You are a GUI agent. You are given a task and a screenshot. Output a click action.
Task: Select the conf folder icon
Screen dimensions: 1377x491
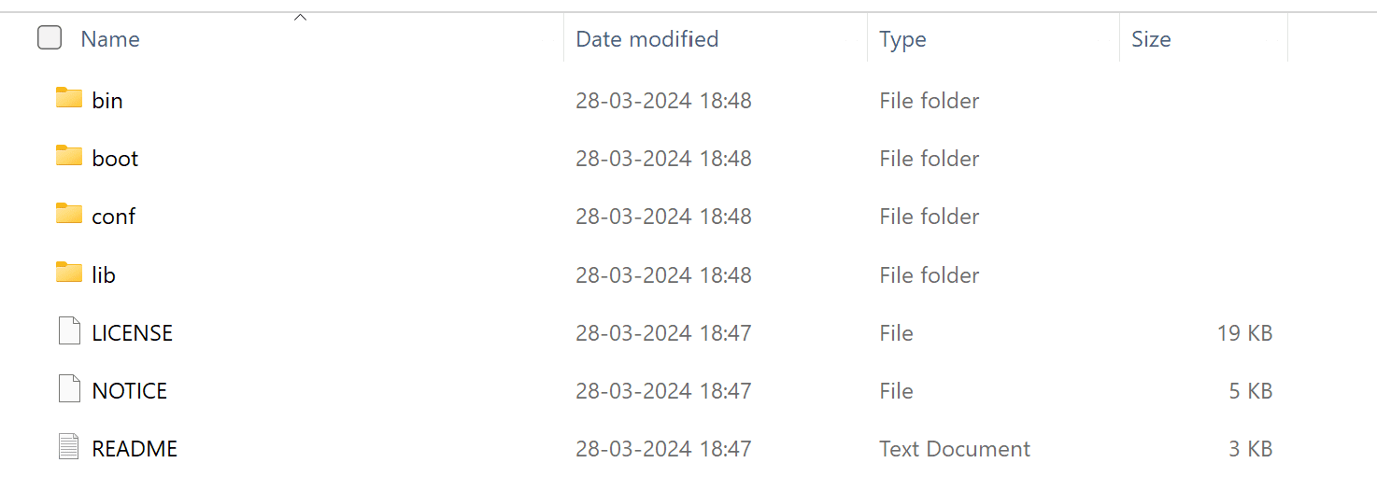click(69, 214)
